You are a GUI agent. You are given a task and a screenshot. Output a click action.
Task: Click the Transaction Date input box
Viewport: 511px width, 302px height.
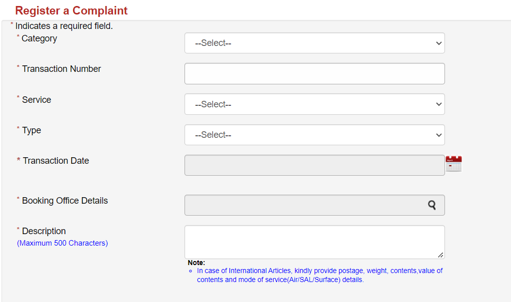(x=314, y=165)
